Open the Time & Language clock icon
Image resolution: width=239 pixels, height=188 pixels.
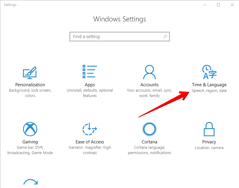point(209,72)
